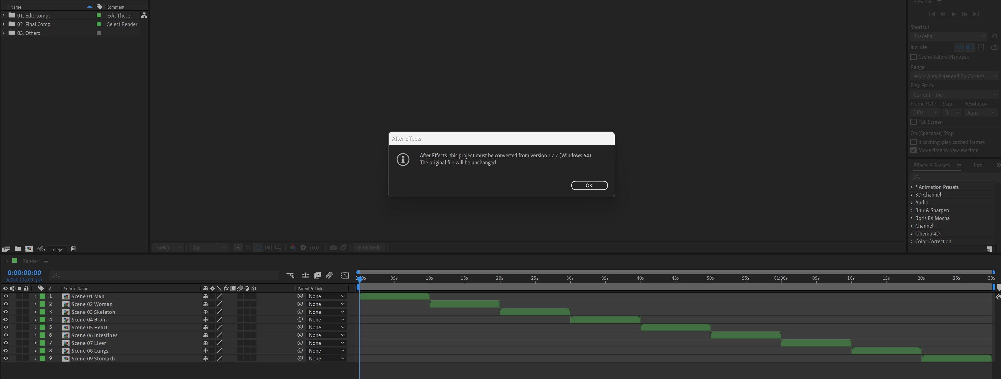This screenshot has width=1001, height=379.
Task: Expand the 01. Edit Comps folder
Action: [3, 15]
